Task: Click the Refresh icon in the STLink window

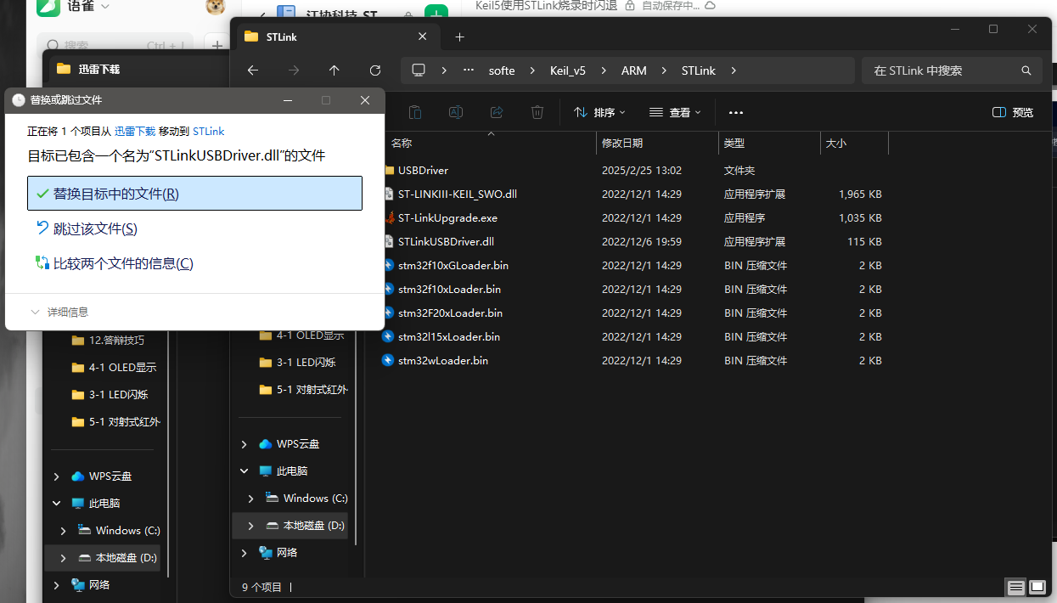Action: click(x=375, y=70)
